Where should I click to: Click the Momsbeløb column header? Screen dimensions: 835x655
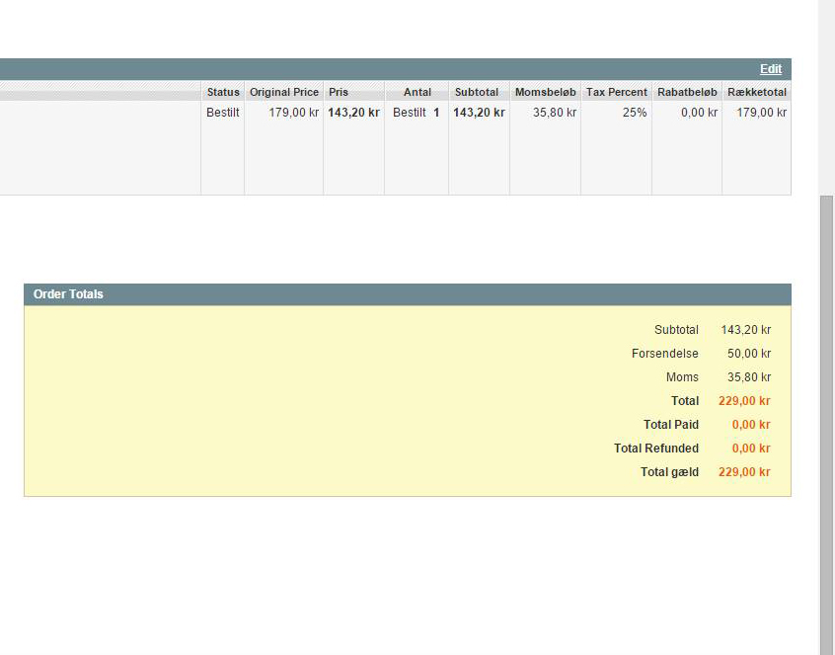click(545, 92)
